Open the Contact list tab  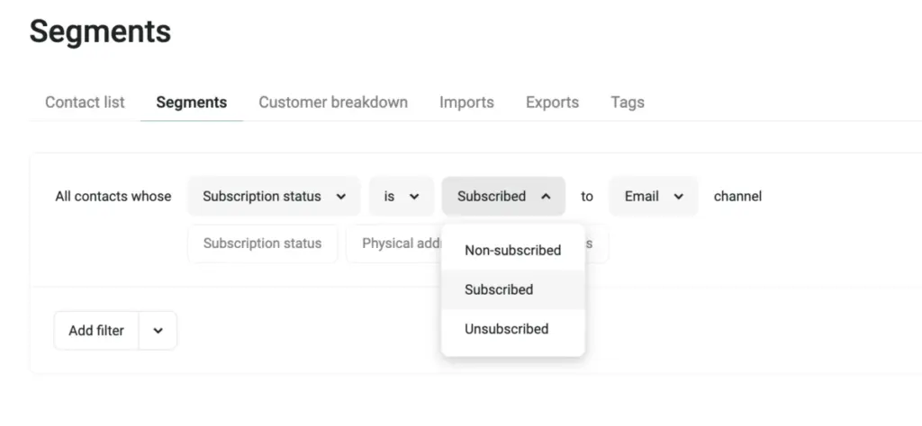point(85,102)
